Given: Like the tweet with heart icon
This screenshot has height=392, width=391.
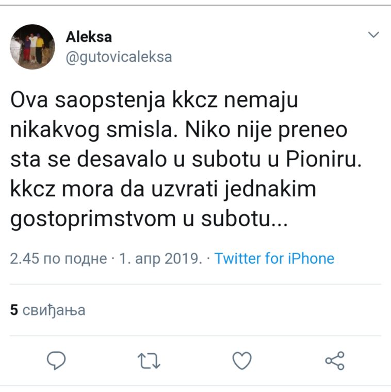Looking at the screenshot, I should pos(242,360).
